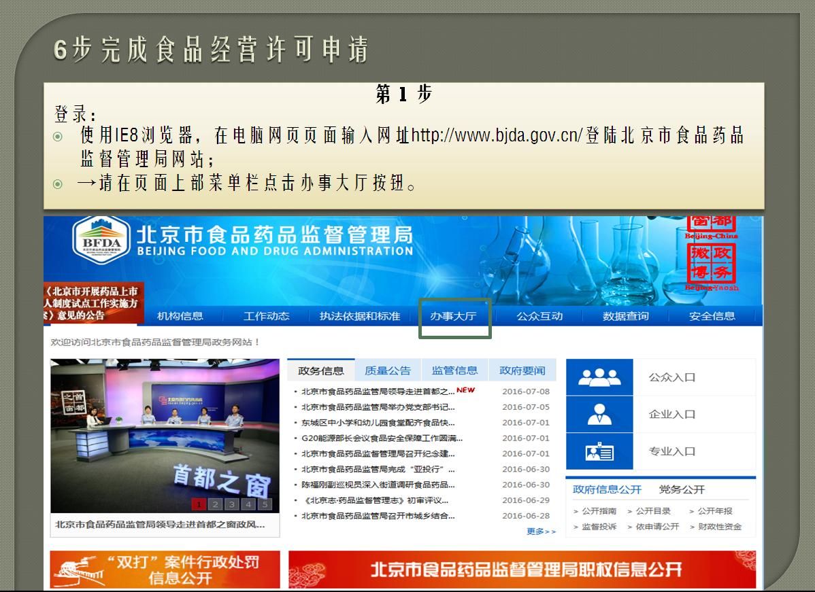
Task: Switch to the 政府要闻 tab
Action: (x=522, y=370)
